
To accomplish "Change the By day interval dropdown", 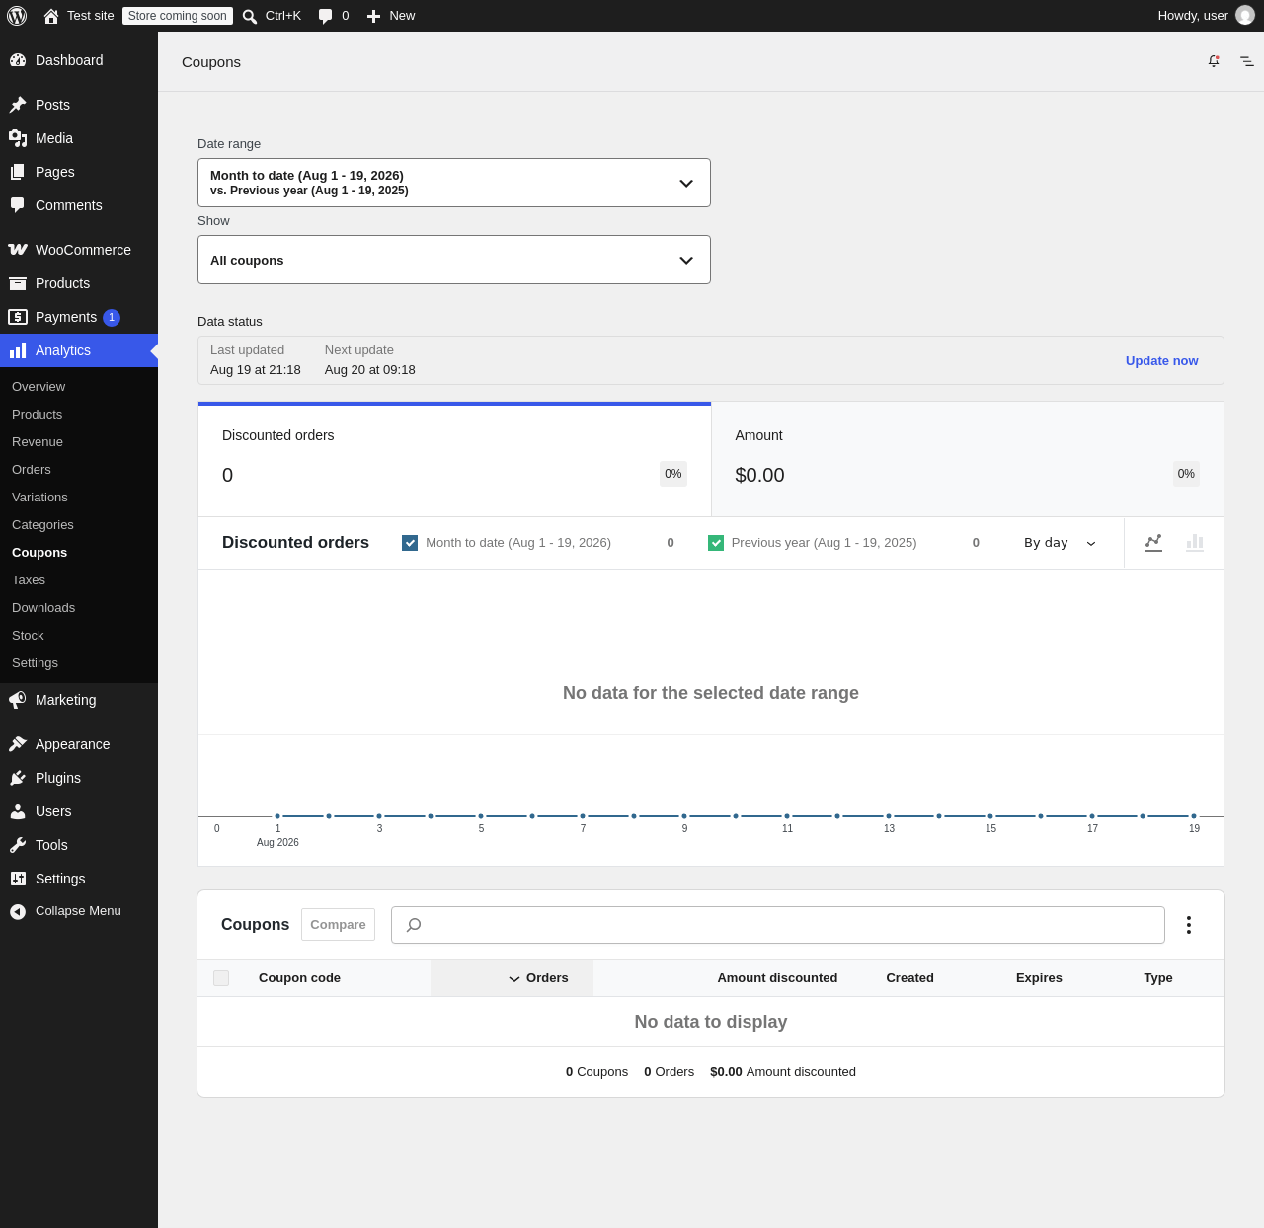I will pyautogui.click(x=1061, y=543).
